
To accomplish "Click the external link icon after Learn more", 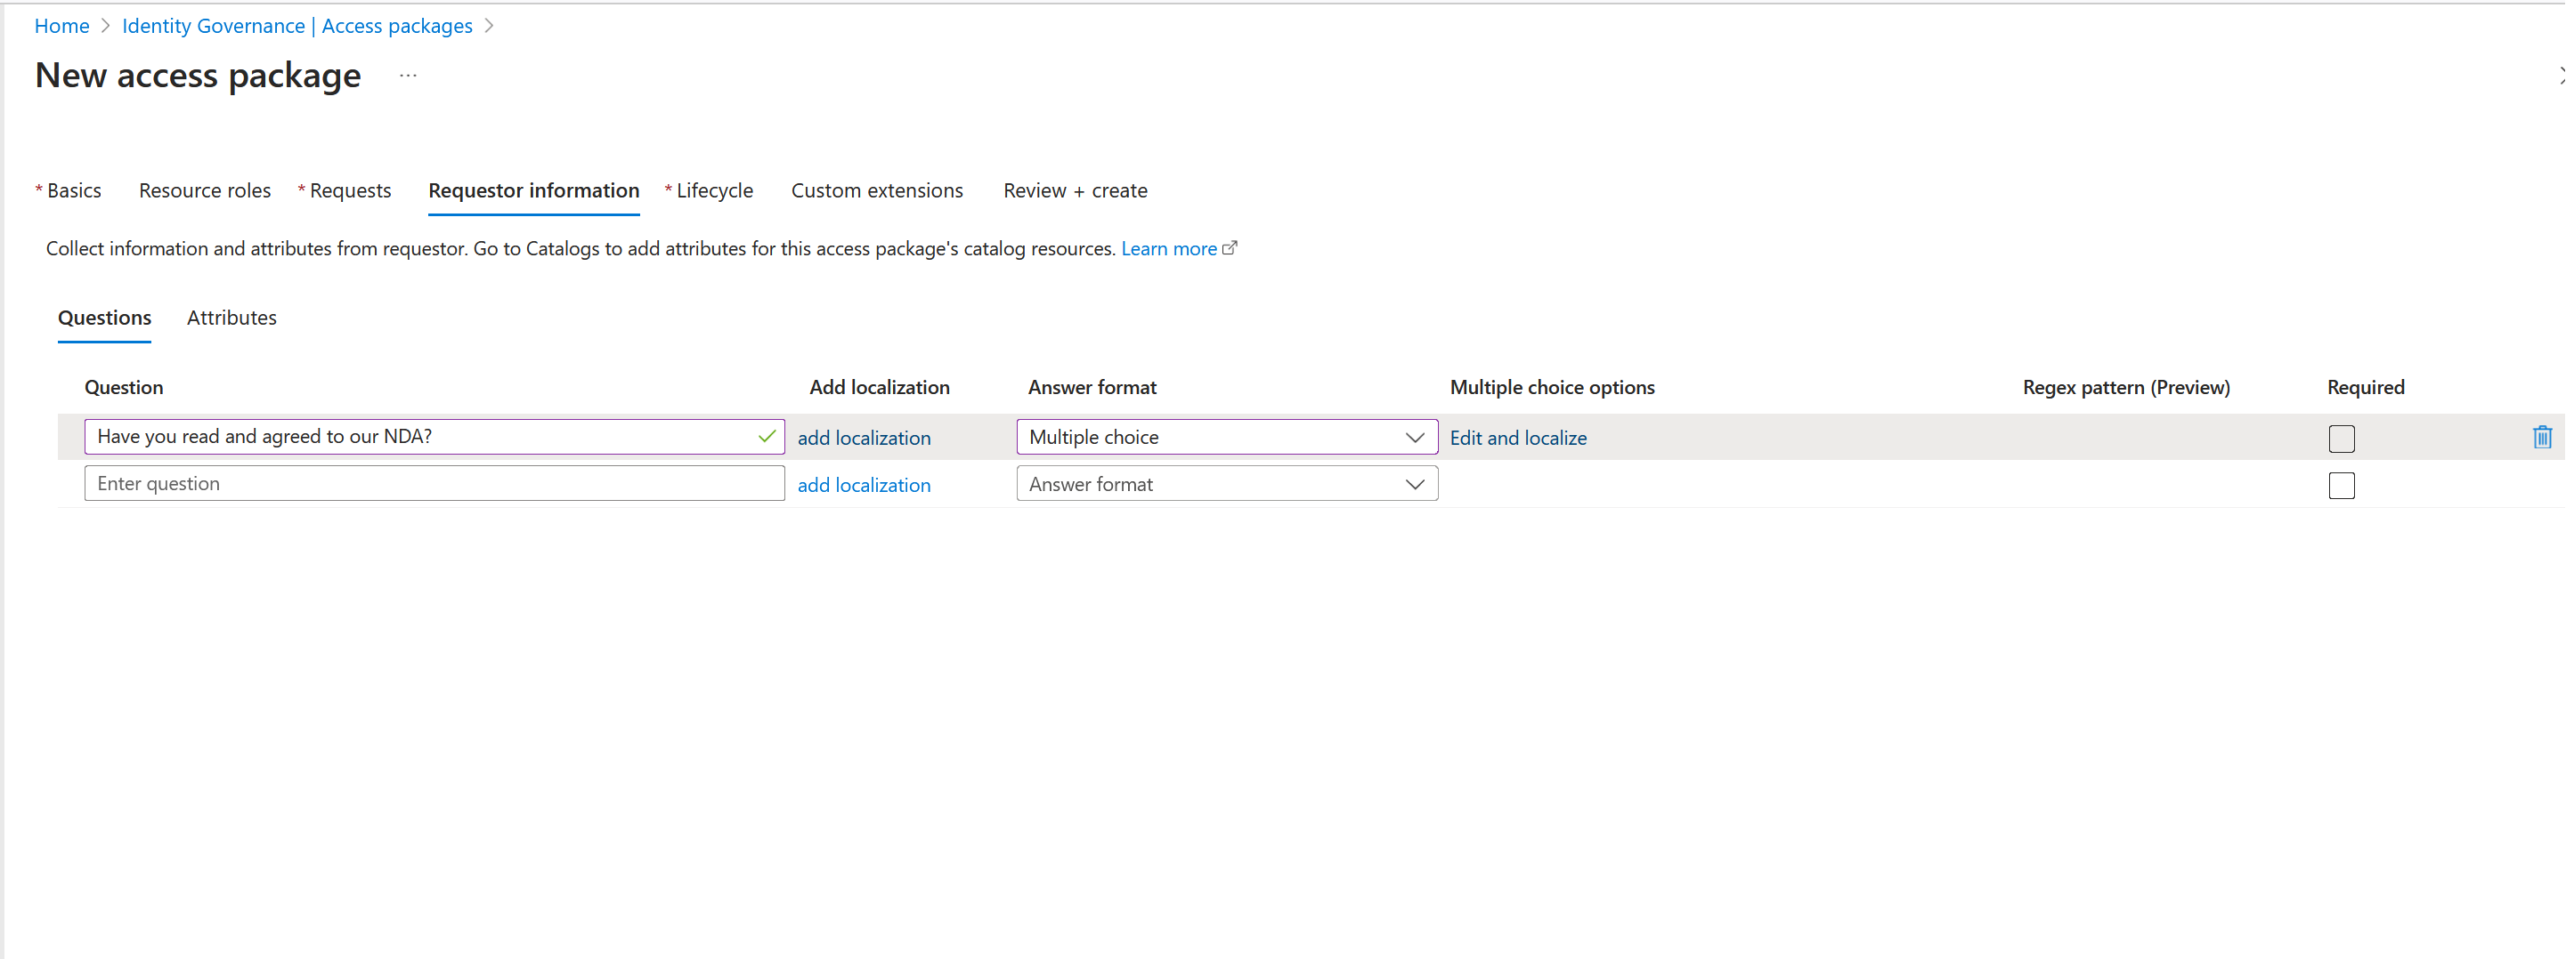I will click(x=1230, y=249).
